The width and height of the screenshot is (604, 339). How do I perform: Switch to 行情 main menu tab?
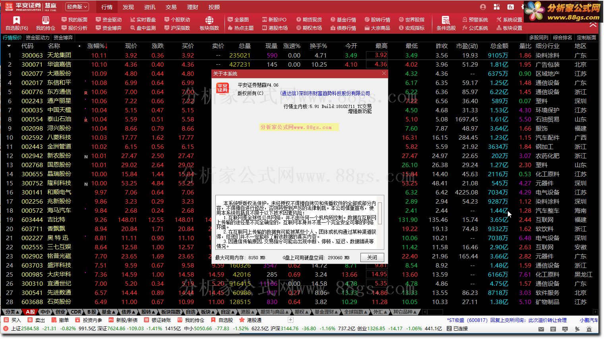pos(107,7)
